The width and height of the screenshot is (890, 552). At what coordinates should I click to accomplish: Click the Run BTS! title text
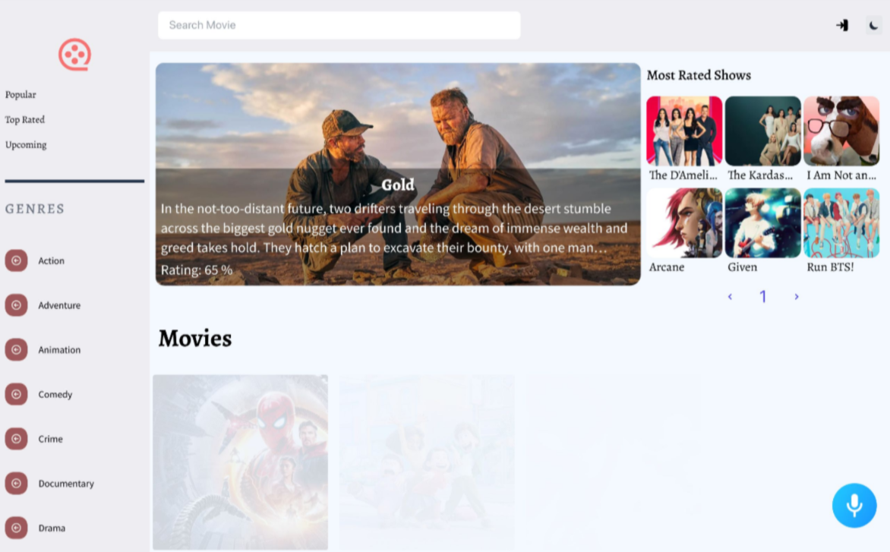click(830, 267)
